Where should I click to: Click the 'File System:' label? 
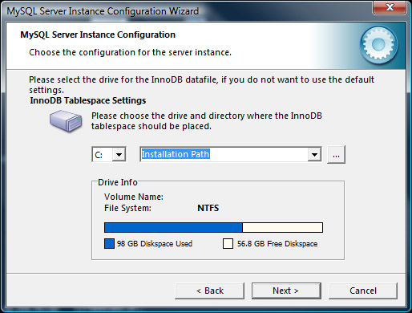(127, 208)
